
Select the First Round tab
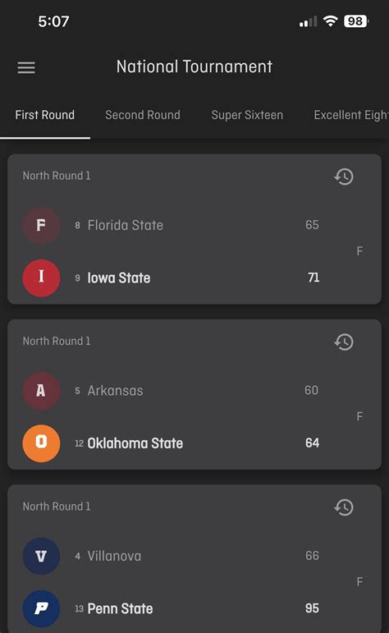(x=45, y=115)
